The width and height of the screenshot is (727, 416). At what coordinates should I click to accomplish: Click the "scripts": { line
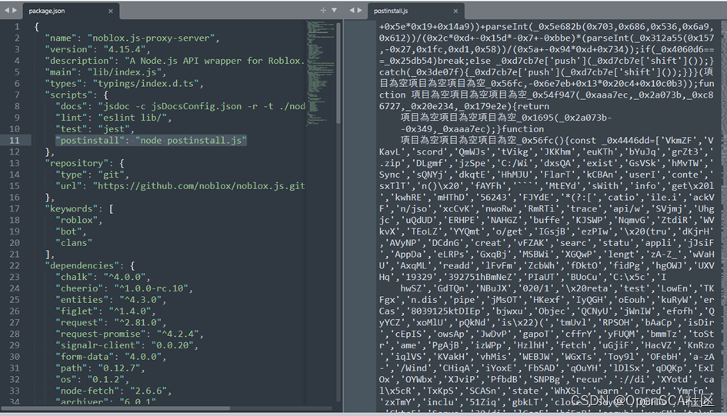(76, 95)
